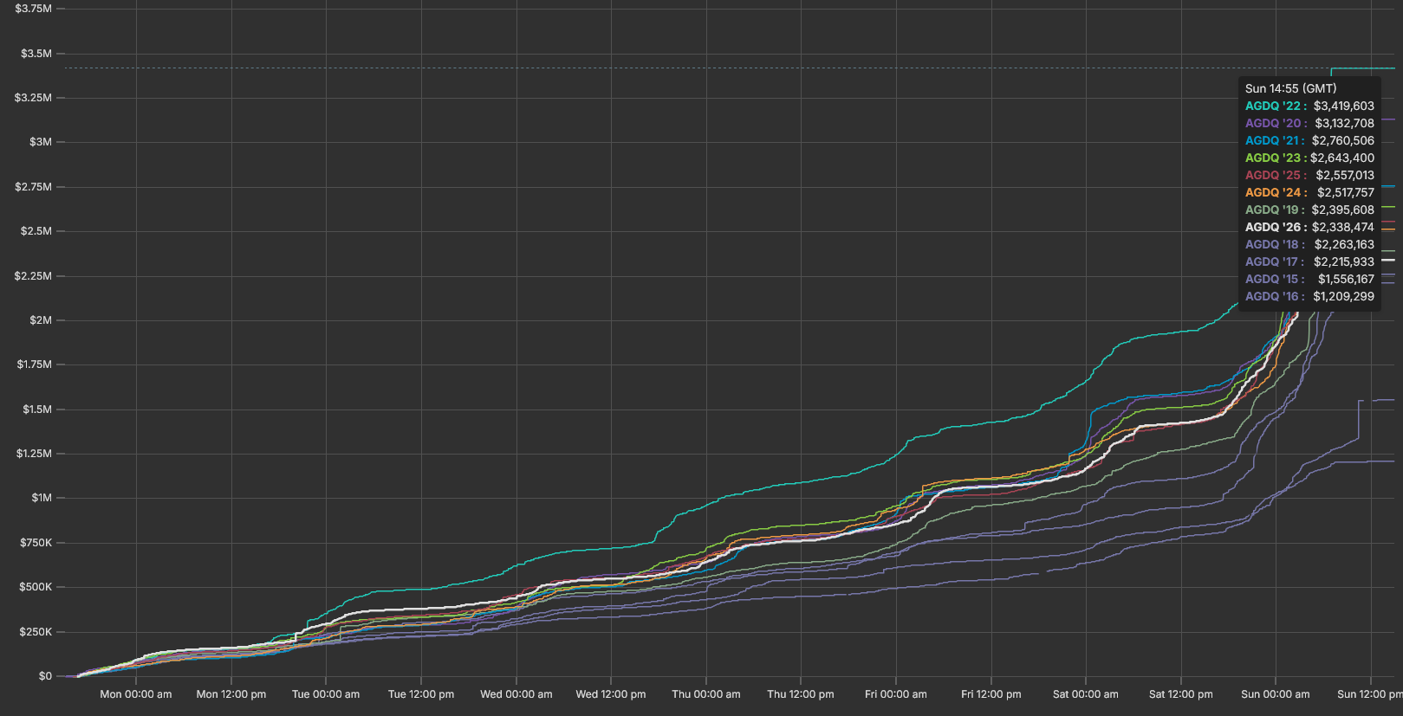Screen dimensions: 1403x716
Task: Click the Wed 00:00 am axis label
Action: (x=516, y=694)
